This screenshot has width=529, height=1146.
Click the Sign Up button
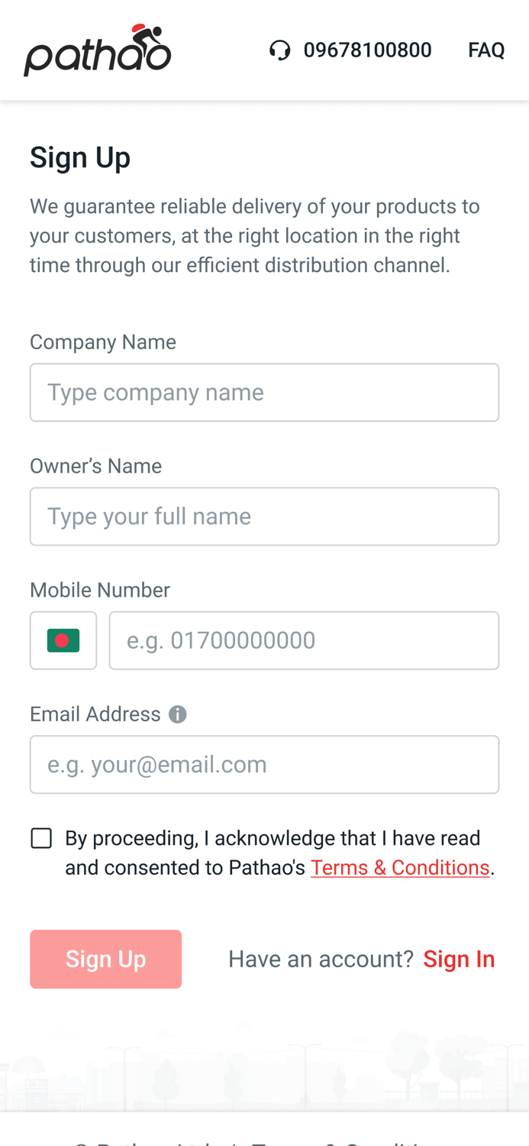(105, 959)
